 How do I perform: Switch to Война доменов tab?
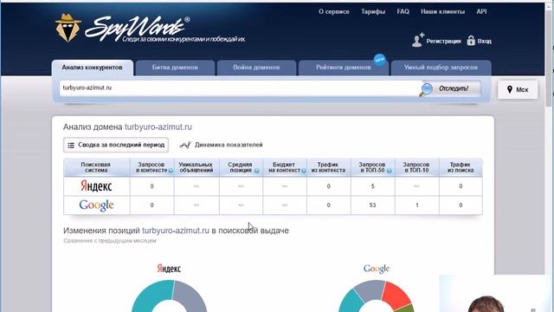[256, 68]
